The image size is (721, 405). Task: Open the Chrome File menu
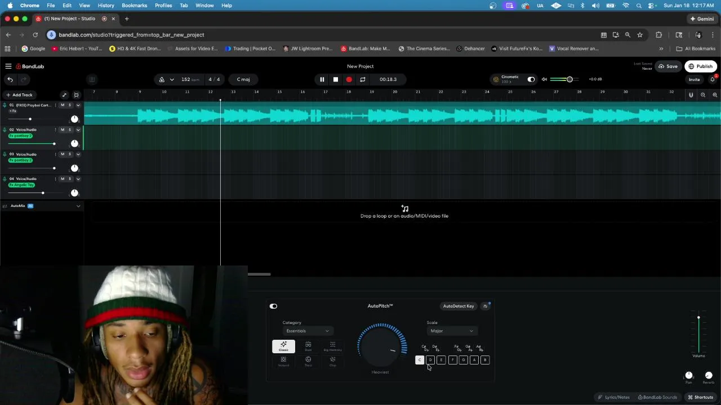click(51, 5)
